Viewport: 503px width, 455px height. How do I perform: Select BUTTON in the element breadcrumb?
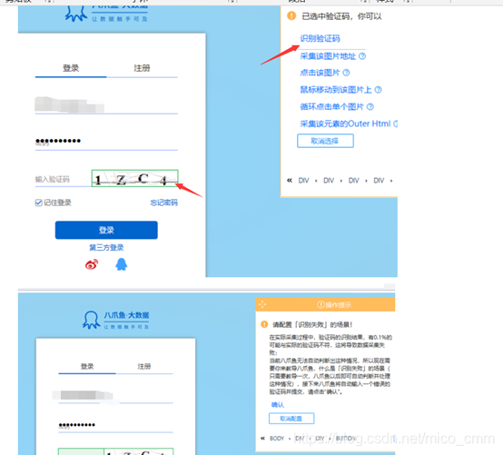(x=346, y=439)
